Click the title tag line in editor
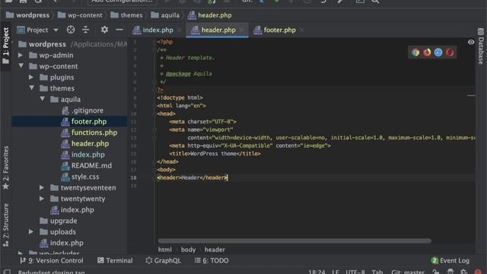 tap(215, 154)
